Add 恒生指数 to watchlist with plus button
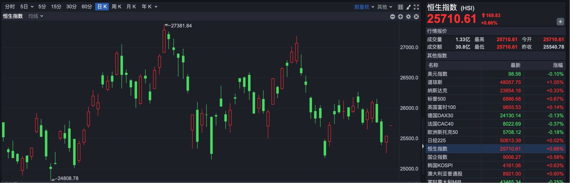Viewport: 570px width, 183px height. point(560,22)
